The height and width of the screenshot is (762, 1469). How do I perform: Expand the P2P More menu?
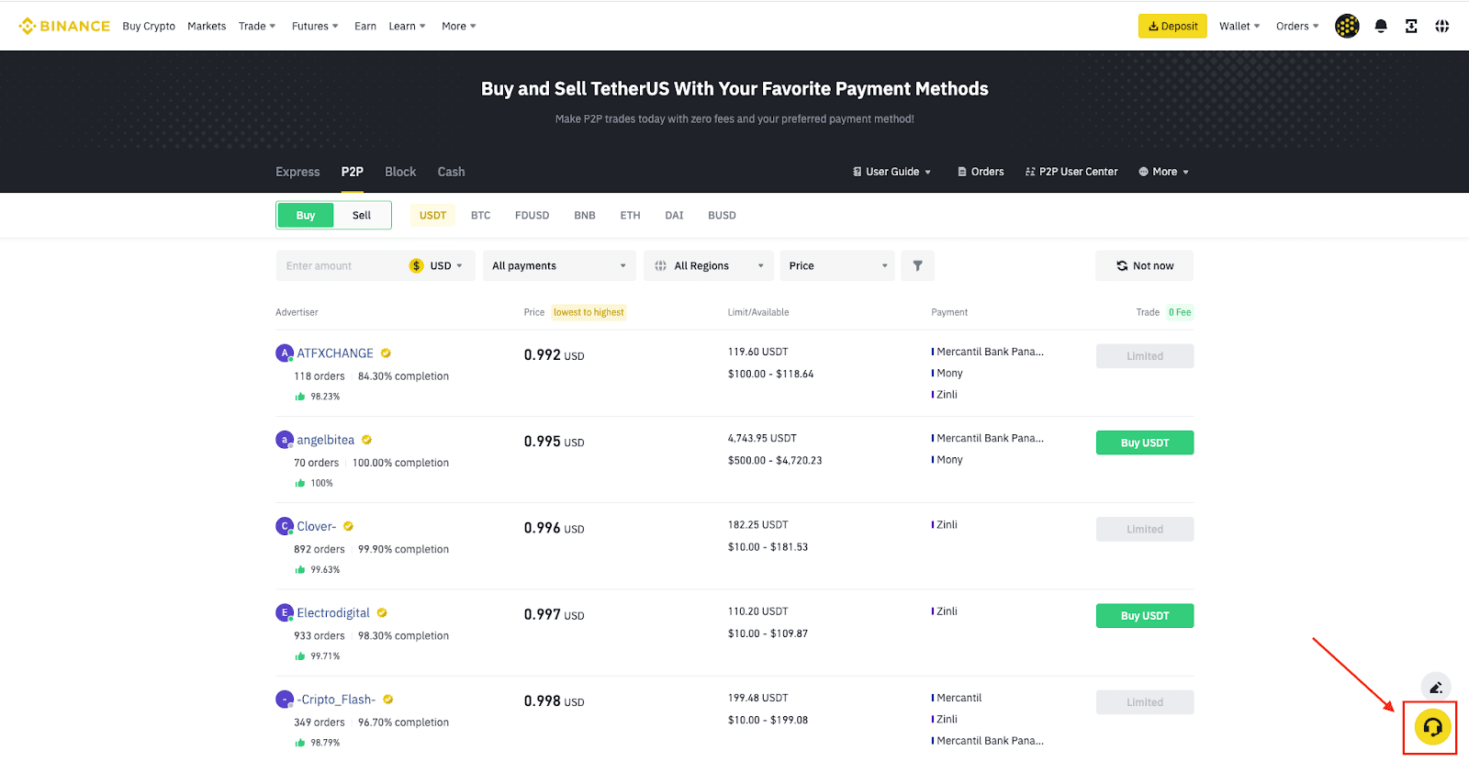(x=1163, y=172)
